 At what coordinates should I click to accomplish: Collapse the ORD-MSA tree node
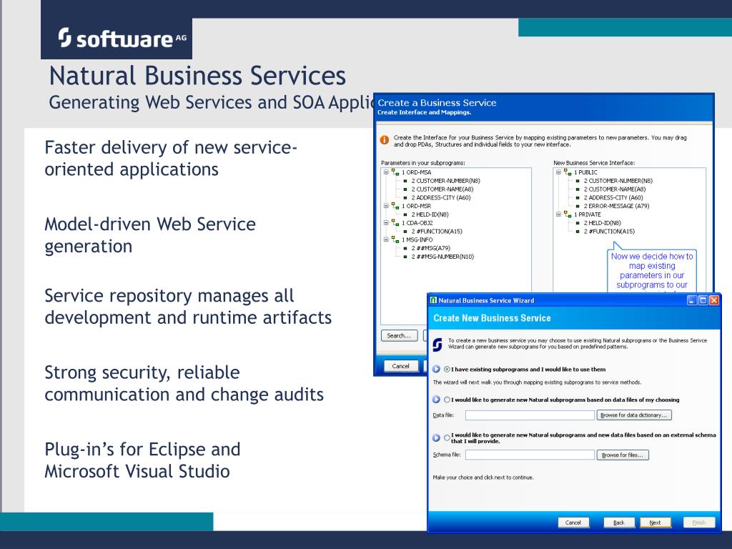[386, 172]
